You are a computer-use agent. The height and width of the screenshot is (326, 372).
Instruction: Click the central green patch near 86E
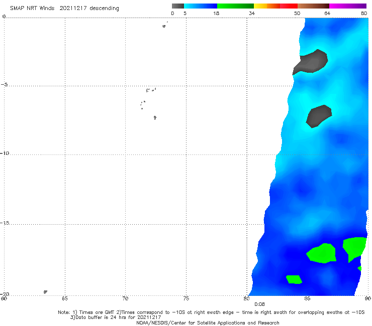coord(322,253)
